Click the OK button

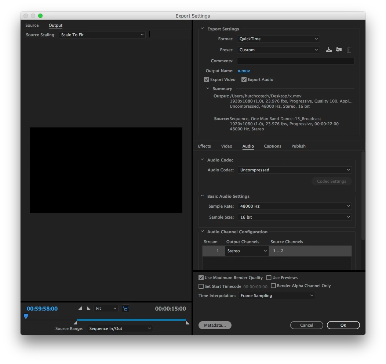343,325
